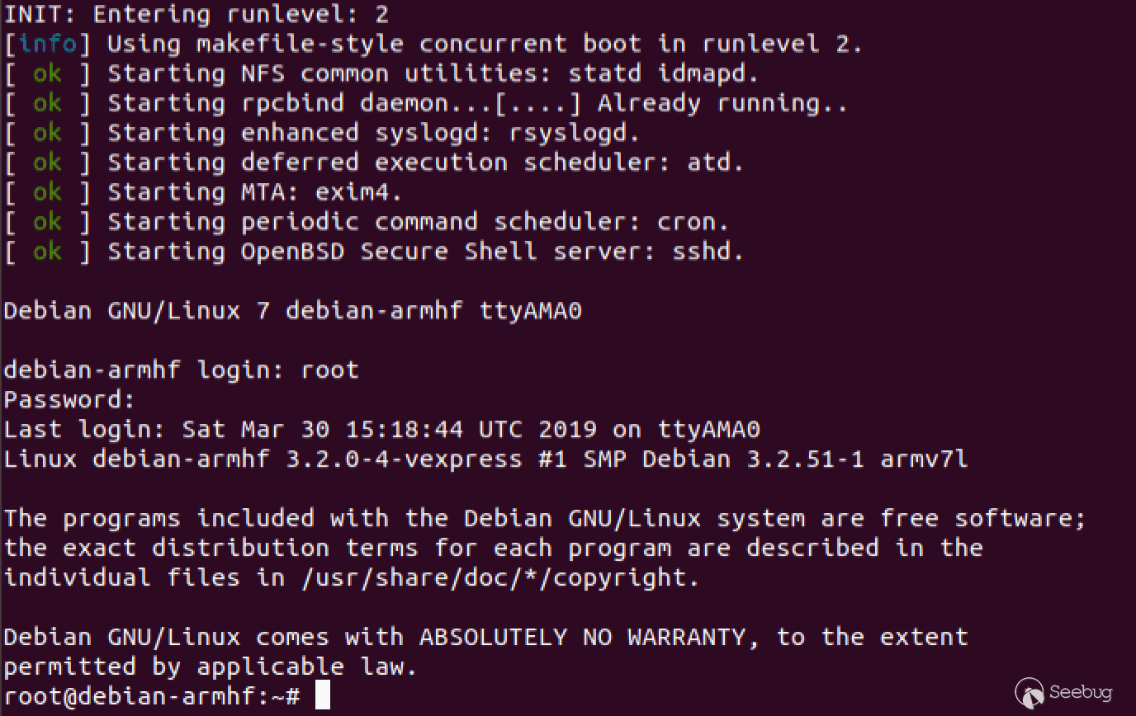Click the ok status on rpcbind line
Image resolution: width=1136 pixels, height=716 pixels.
[x=47, y=102]
